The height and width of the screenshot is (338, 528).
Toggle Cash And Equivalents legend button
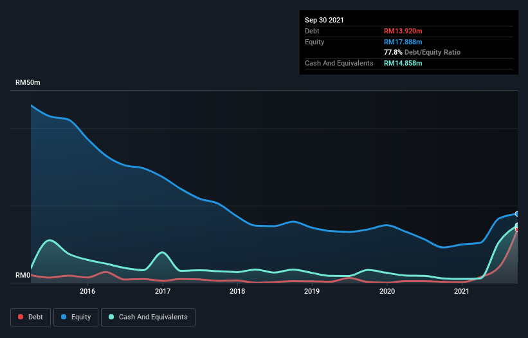(148, 317)
